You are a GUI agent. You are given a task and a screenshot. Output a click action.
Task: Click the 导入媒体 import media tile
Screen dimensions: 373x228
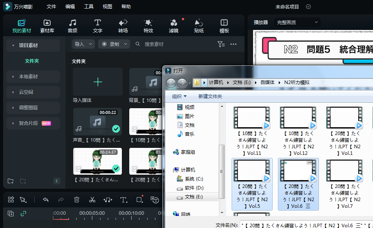pyautogui.click(x=97, y=82)
